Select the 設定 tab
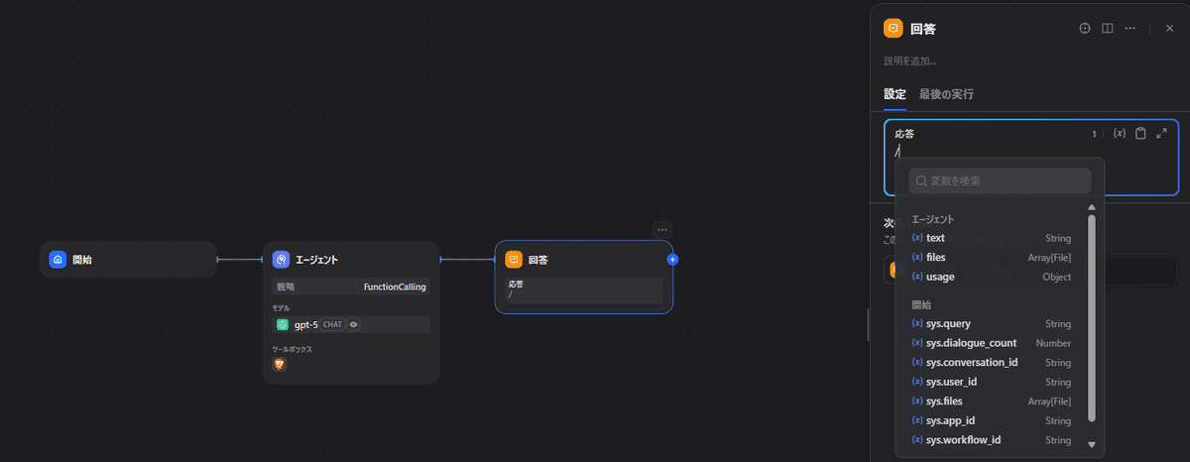1190x462 pixels. [x=894, y=94]
